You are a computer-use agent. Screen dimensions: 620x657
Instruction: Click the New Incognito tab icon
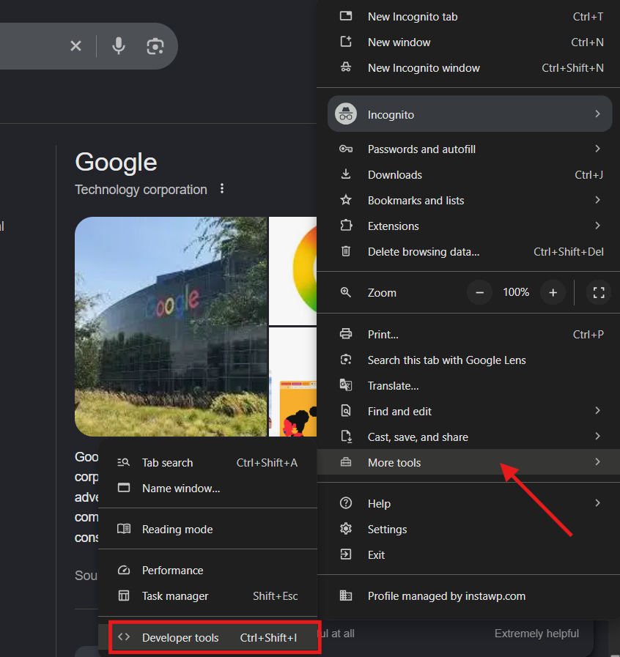pyautogui.click(x=346, y=16)
